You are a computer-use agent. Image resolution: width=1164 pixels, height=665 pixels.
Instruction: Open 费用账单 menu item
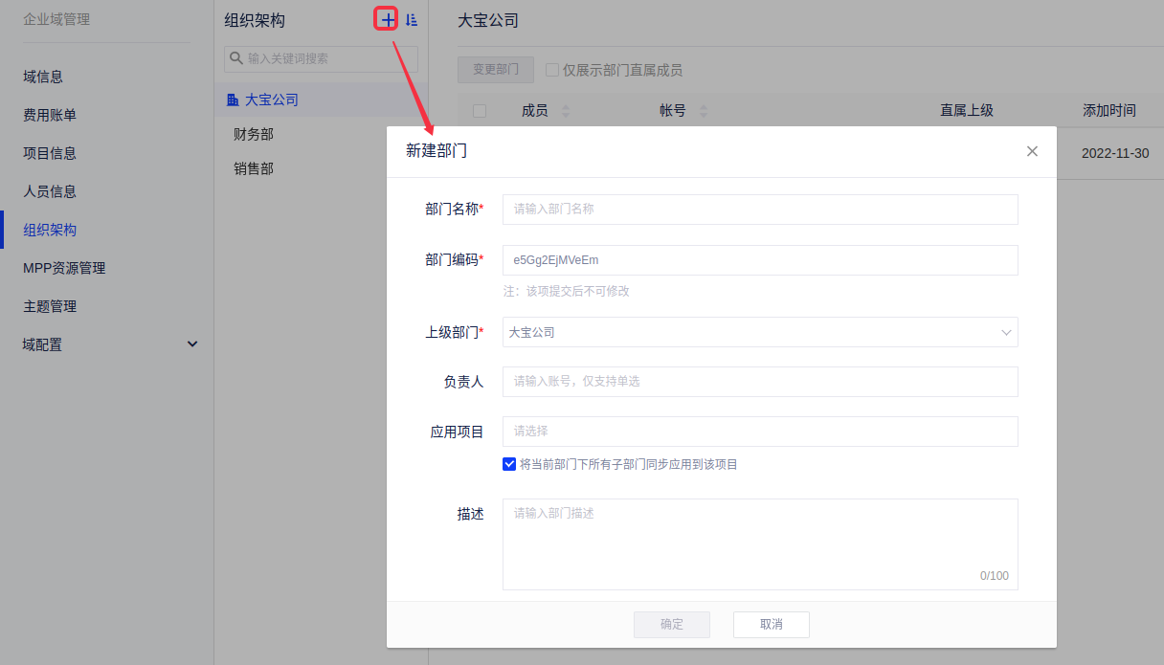(x=50, y=115)
